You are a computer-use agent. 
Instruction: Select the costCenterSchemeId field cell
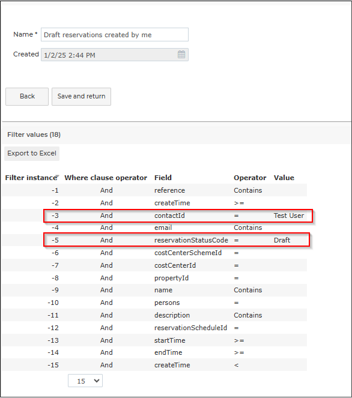click(x=188, y=253)
